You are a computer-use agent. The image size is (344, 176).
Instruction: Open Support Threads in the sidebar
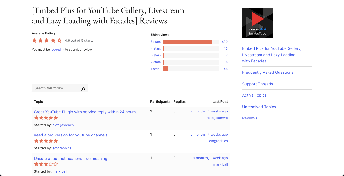tap(257, 84)
